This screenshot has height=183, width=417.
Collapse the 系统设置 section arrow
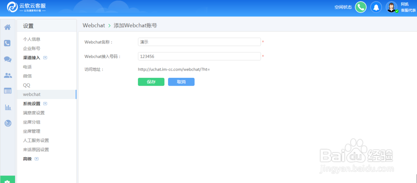(45, 104)
